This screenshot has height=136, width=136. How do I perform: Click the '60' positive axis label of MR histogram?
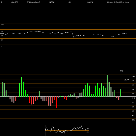(133, 85)
